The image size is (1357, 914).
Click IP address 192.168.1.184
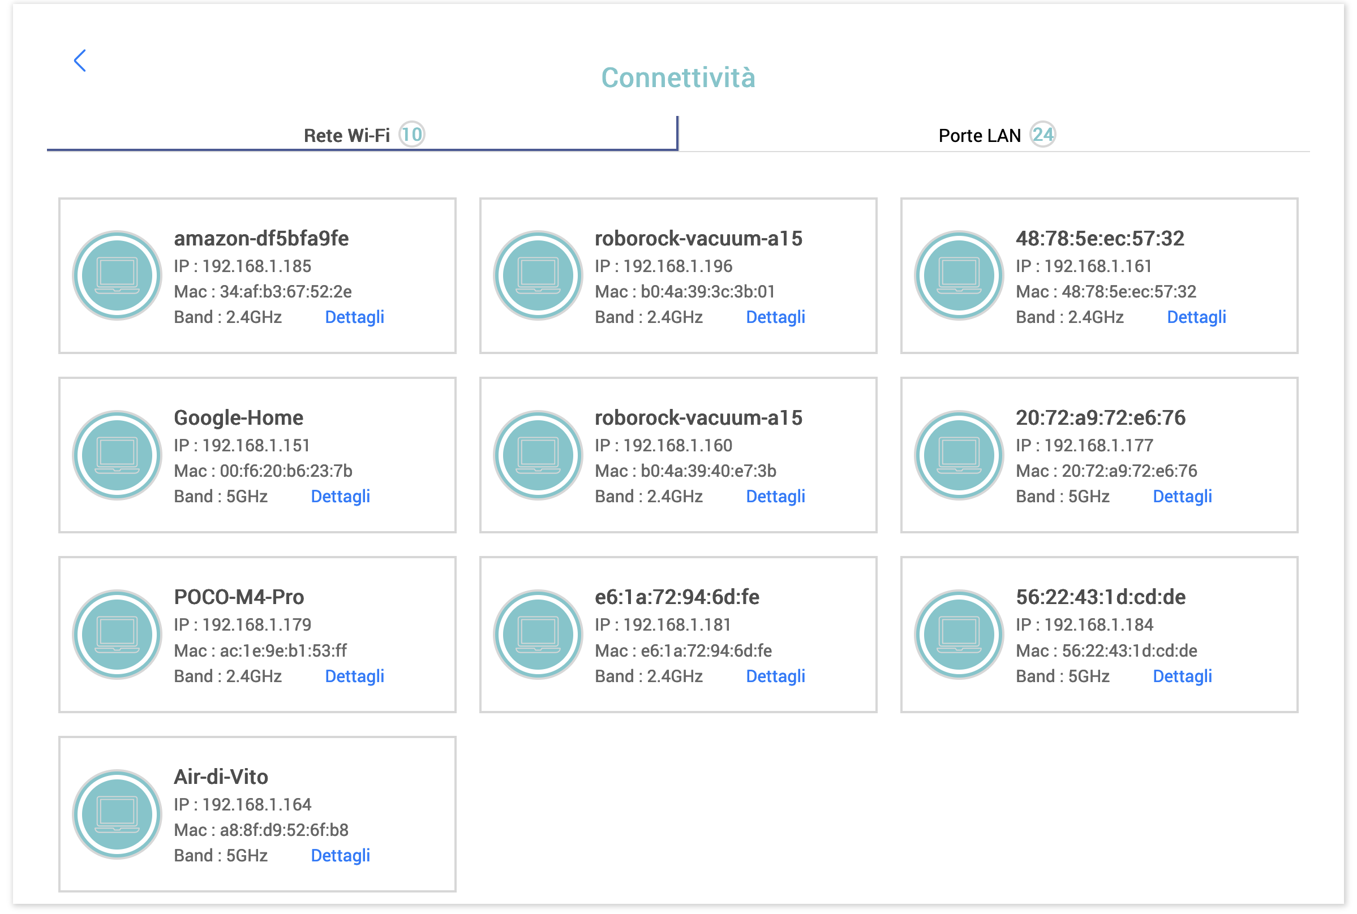click(1098, 626)
